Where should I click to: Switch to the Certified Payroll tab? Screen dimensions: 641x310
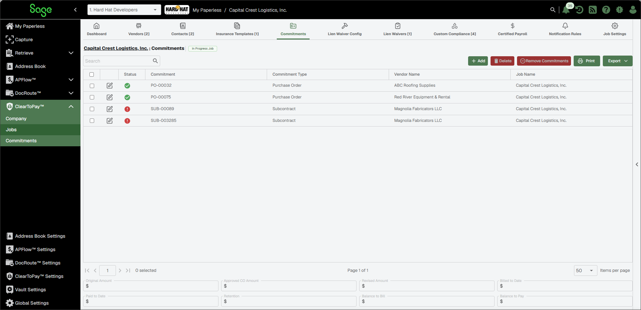pyautogui.click(x=512, y=29)
